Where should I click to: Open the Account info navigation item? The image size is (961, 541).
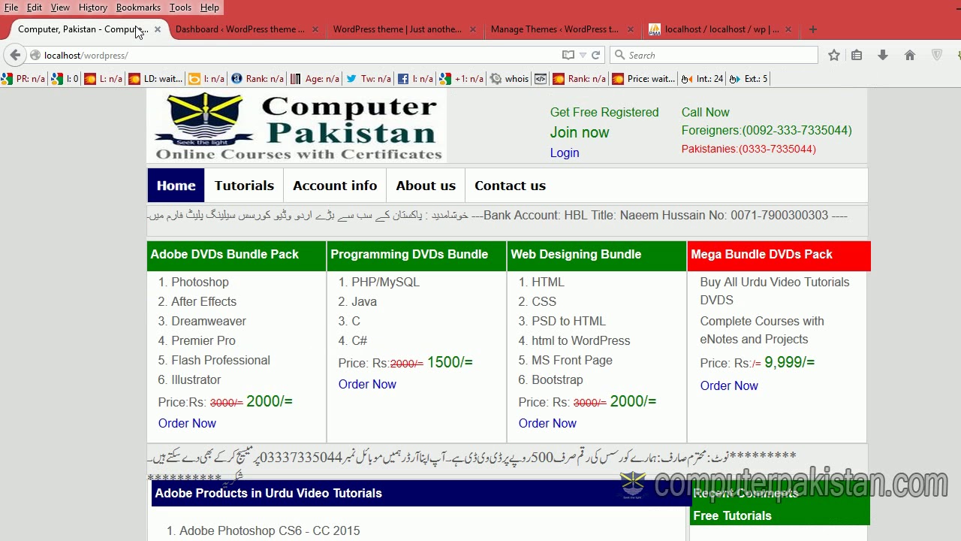(x=335, y=186)
